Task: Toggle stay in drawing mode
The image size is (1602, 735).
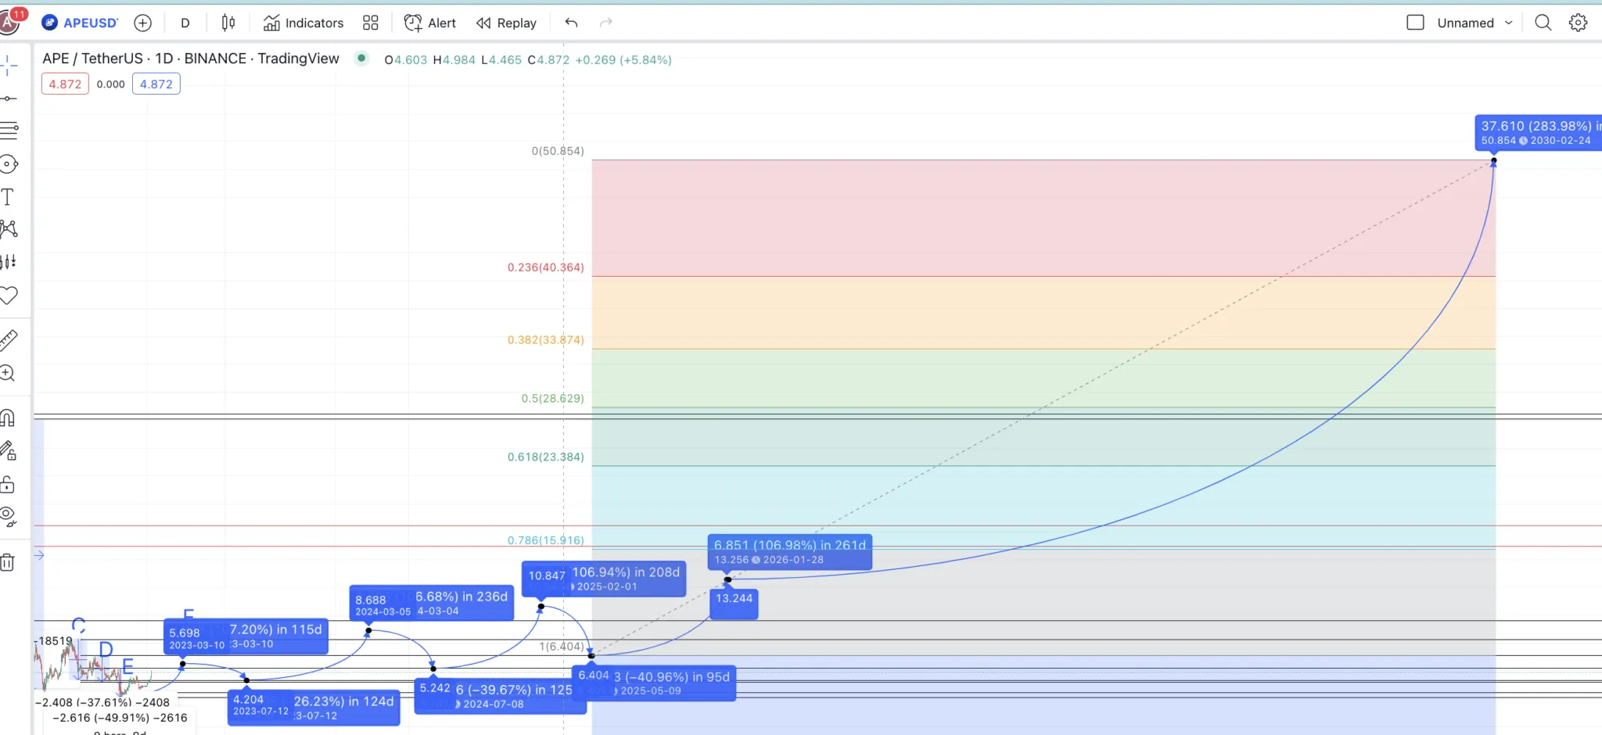Action: click(9, 450)
